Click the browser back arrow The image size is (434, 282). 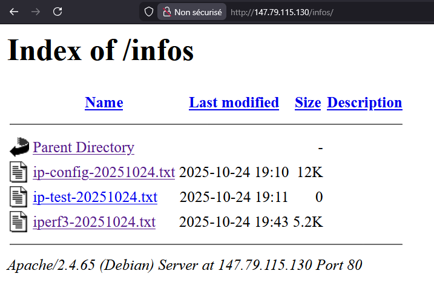(13, 12)
